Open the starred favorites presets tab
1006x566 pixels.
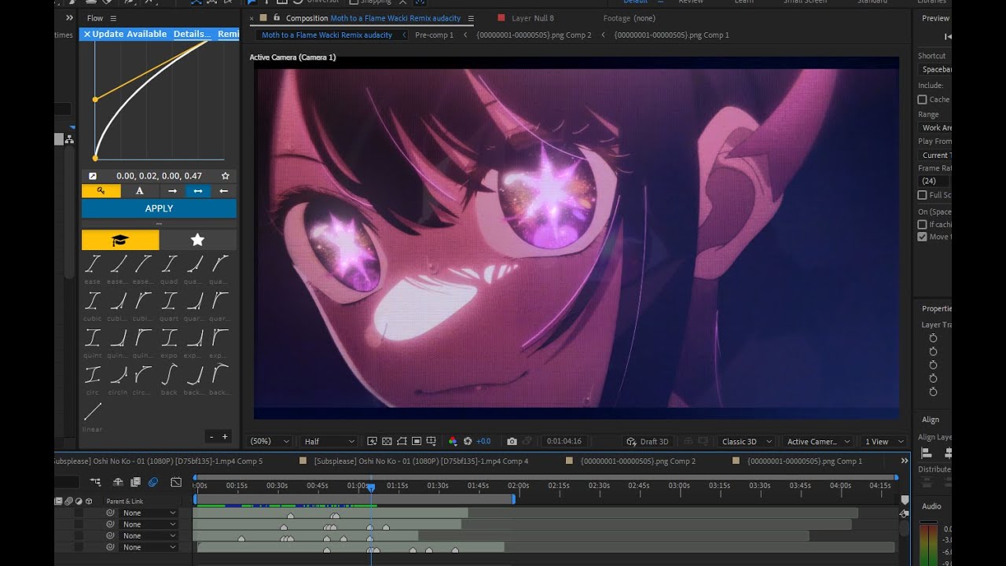click(197, 240)
